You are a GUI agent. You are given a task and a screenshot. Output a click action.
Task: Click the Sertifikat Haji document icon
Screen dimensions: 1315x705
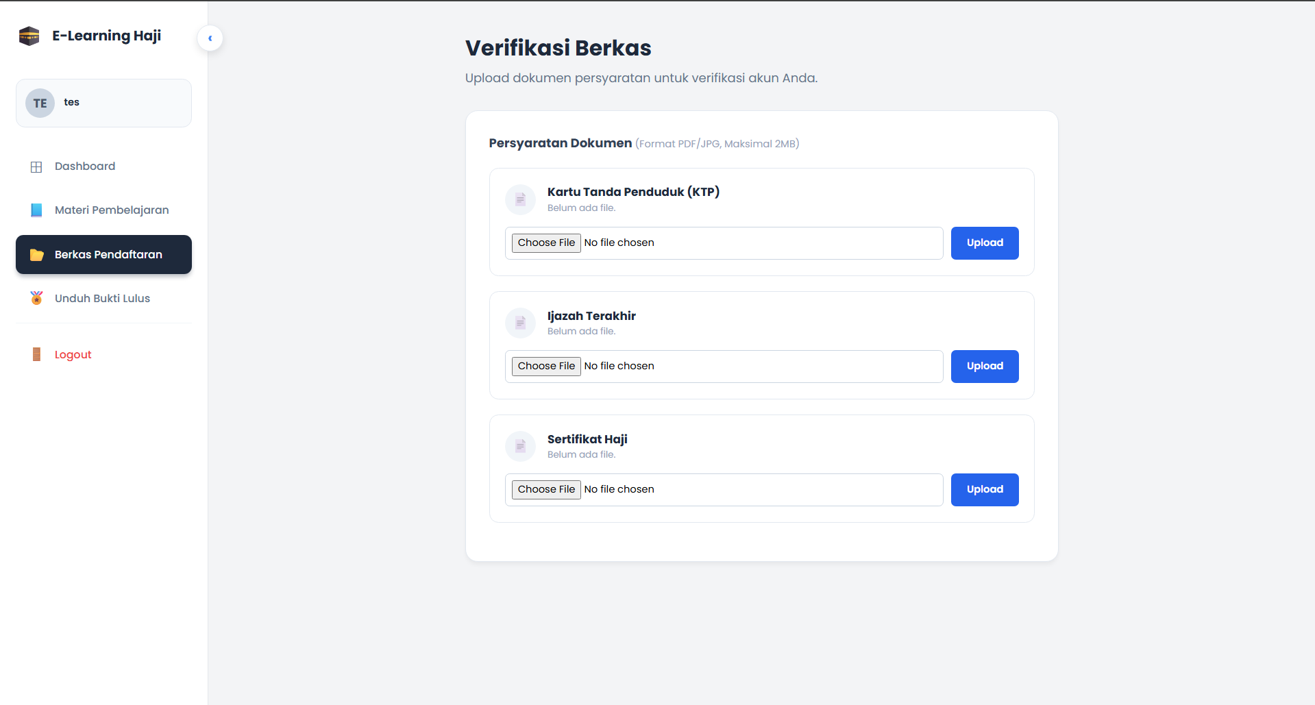click(x=521, y=446)
